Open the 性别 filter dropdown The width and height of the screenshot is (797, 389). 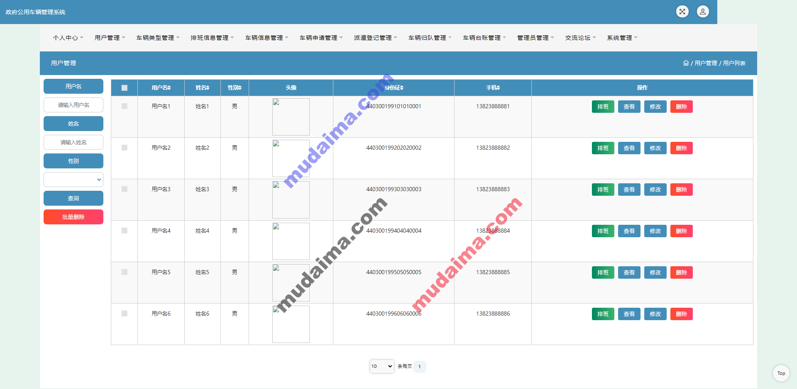click(x=73, y=180)
